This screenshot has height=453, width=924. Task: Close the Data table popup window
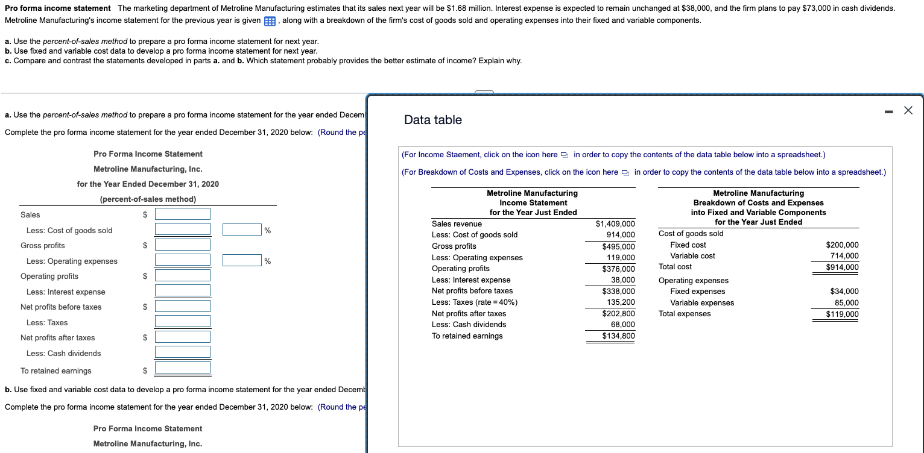[908, 110]
